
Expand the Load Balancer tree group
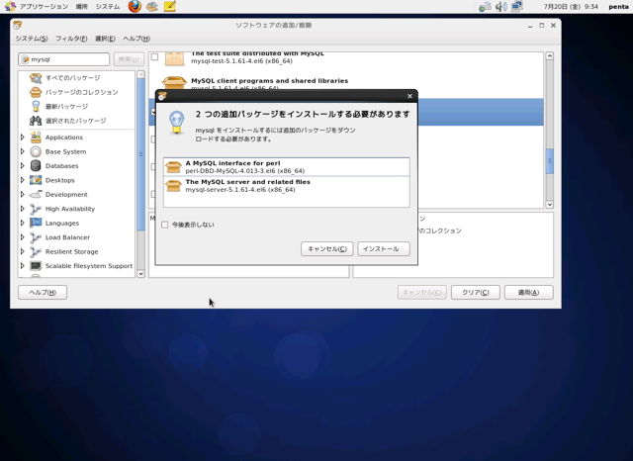tap(23, 237)
